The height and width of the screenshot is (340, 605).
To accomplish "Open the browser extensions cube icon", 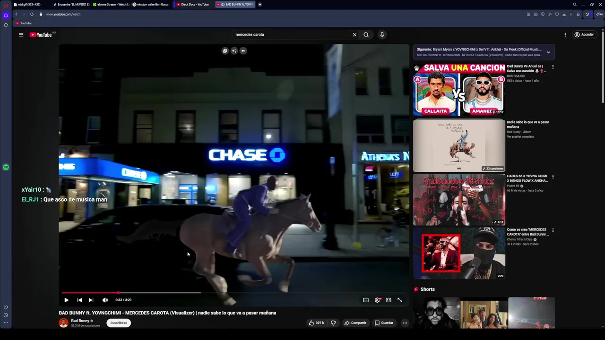I will pos(587,14).
